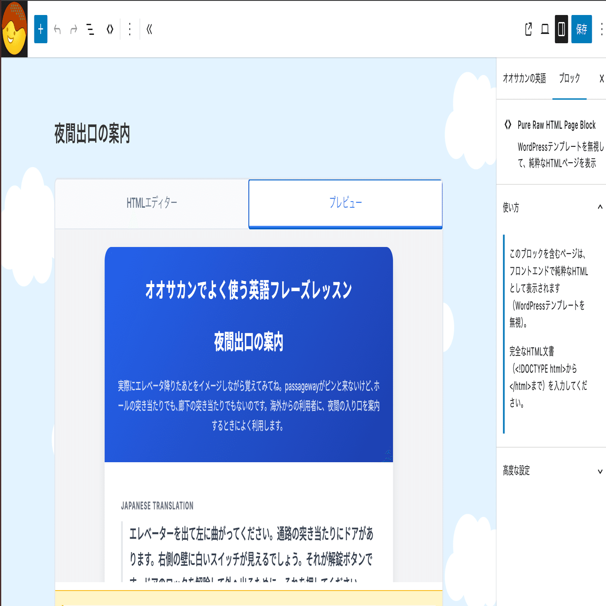606x606 pixels.
Task: Close the sidebar with the X
Action: (601, 79)
